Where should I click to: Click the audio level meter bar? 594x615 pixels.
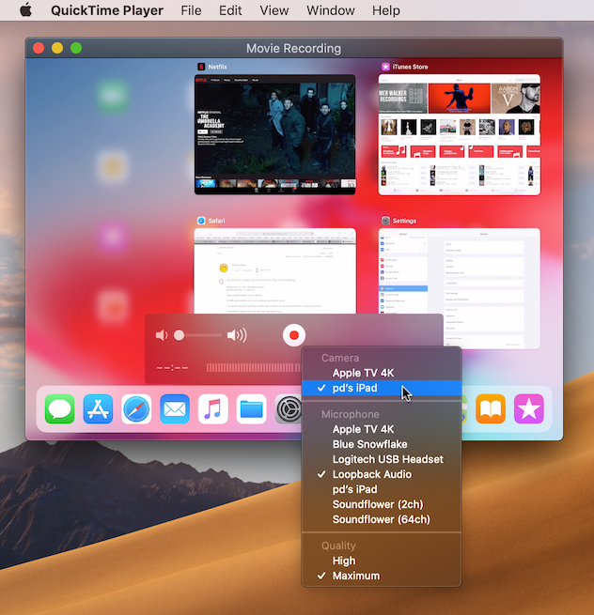[254, 367]
